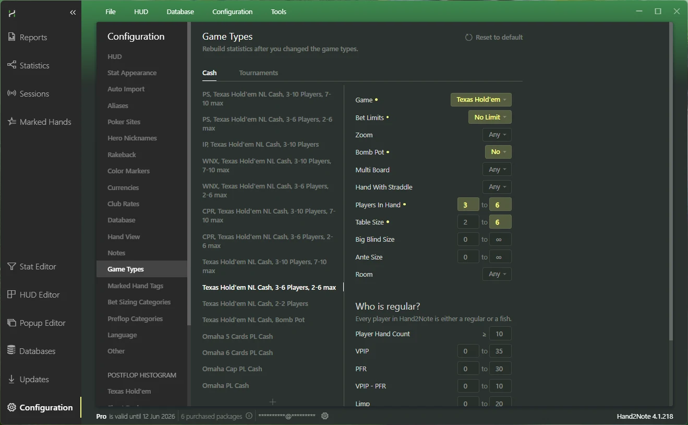Select 'IP, Texas Hold'em NL Cash, 3-10 Players'
Screen dimensions: 688x425
[261, 145]
